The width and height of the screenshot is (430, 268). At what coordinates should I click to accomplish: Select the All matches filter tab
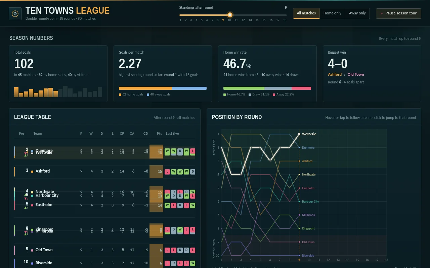(306, 13)
